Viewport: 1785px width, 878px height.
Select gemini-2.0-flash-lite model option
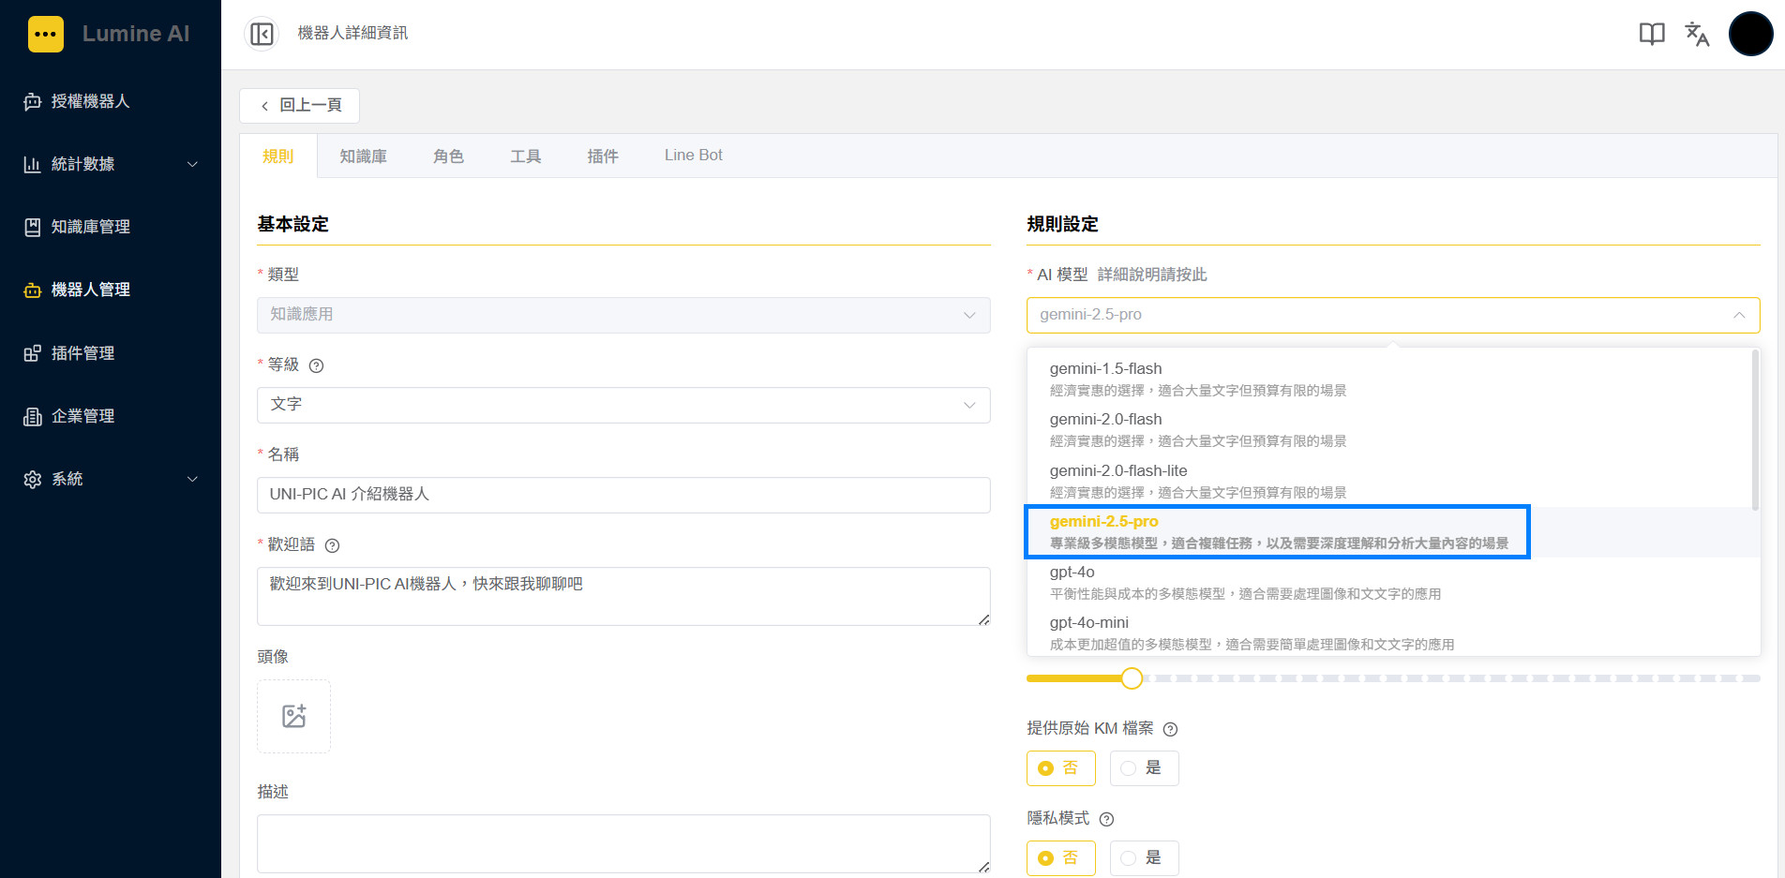coord(1389,481)
